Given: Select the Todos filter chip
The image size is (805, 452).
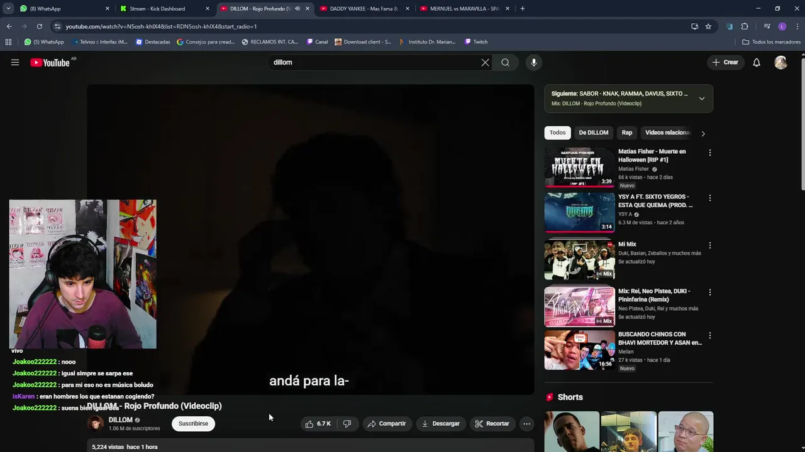Looking at the screenshot, I should coord(557,132).
